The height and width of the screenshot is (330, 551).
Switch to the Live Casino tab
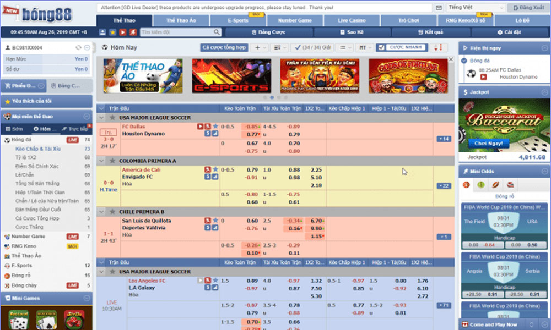click(352, 20)
